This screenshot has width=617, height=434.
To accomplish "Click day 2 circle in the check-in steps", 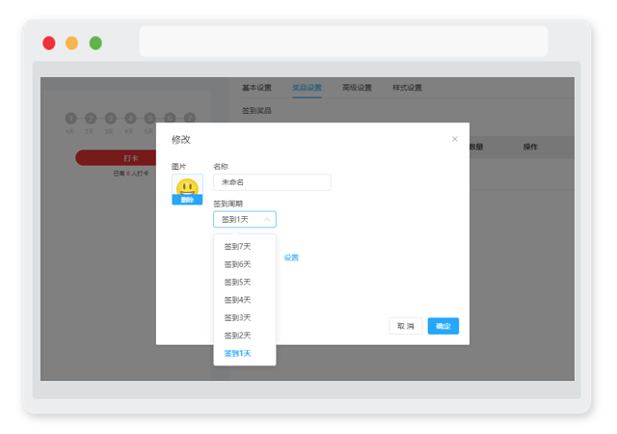I will coord(91,119).
